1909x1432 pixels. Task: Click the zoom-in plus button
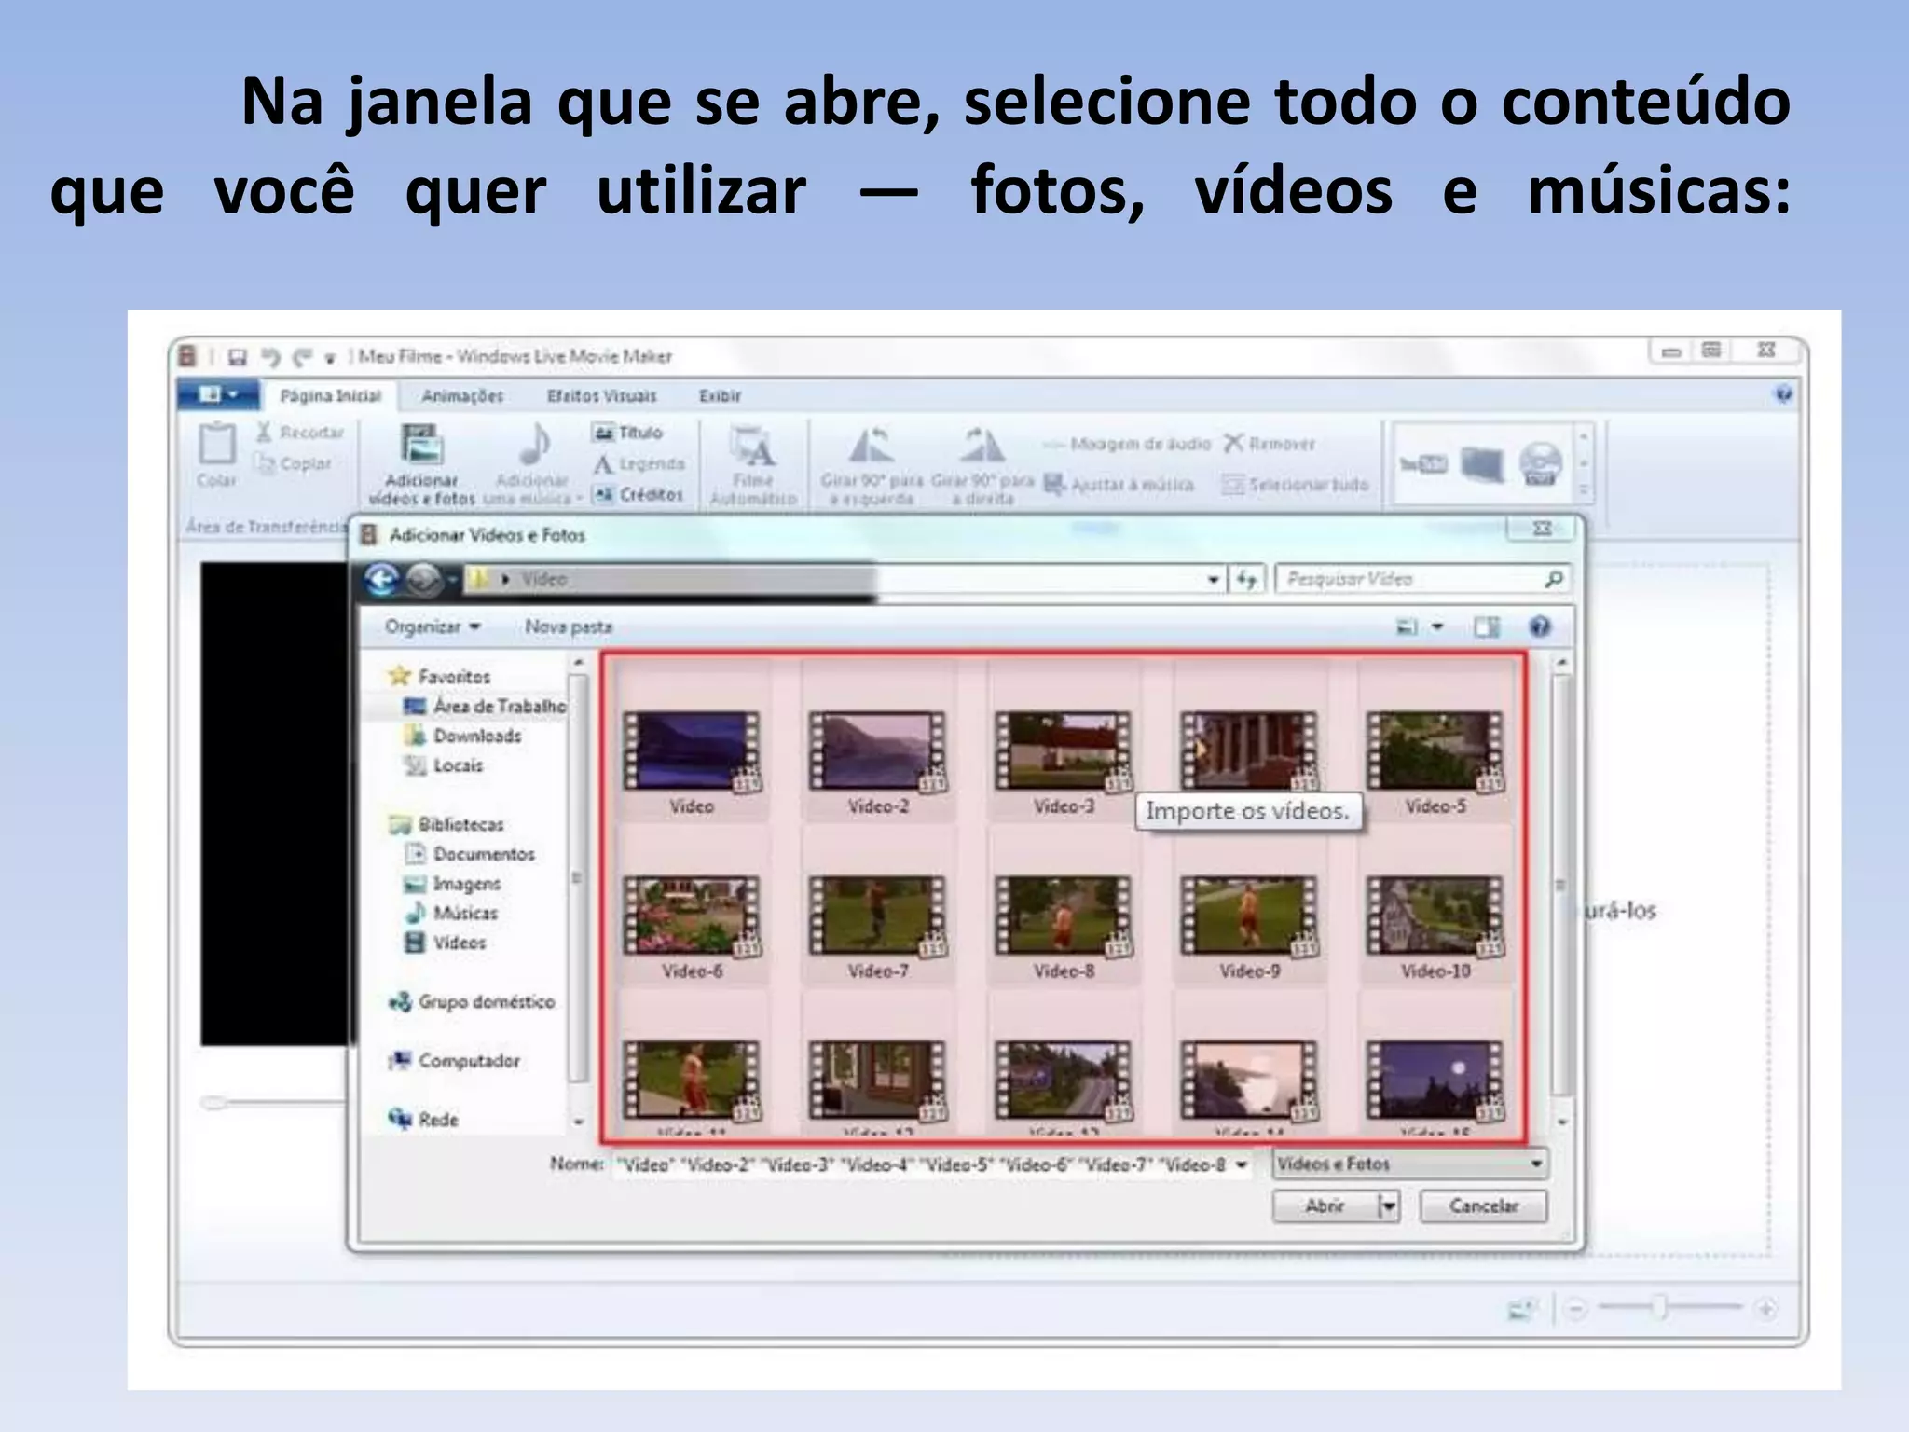click(1765, 1309)
